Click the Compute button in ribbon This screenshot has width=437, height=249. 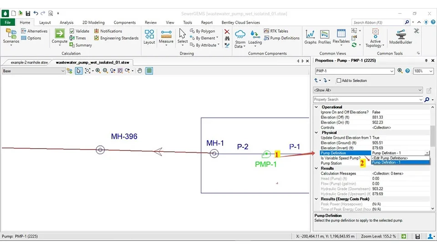pos(60,36)
